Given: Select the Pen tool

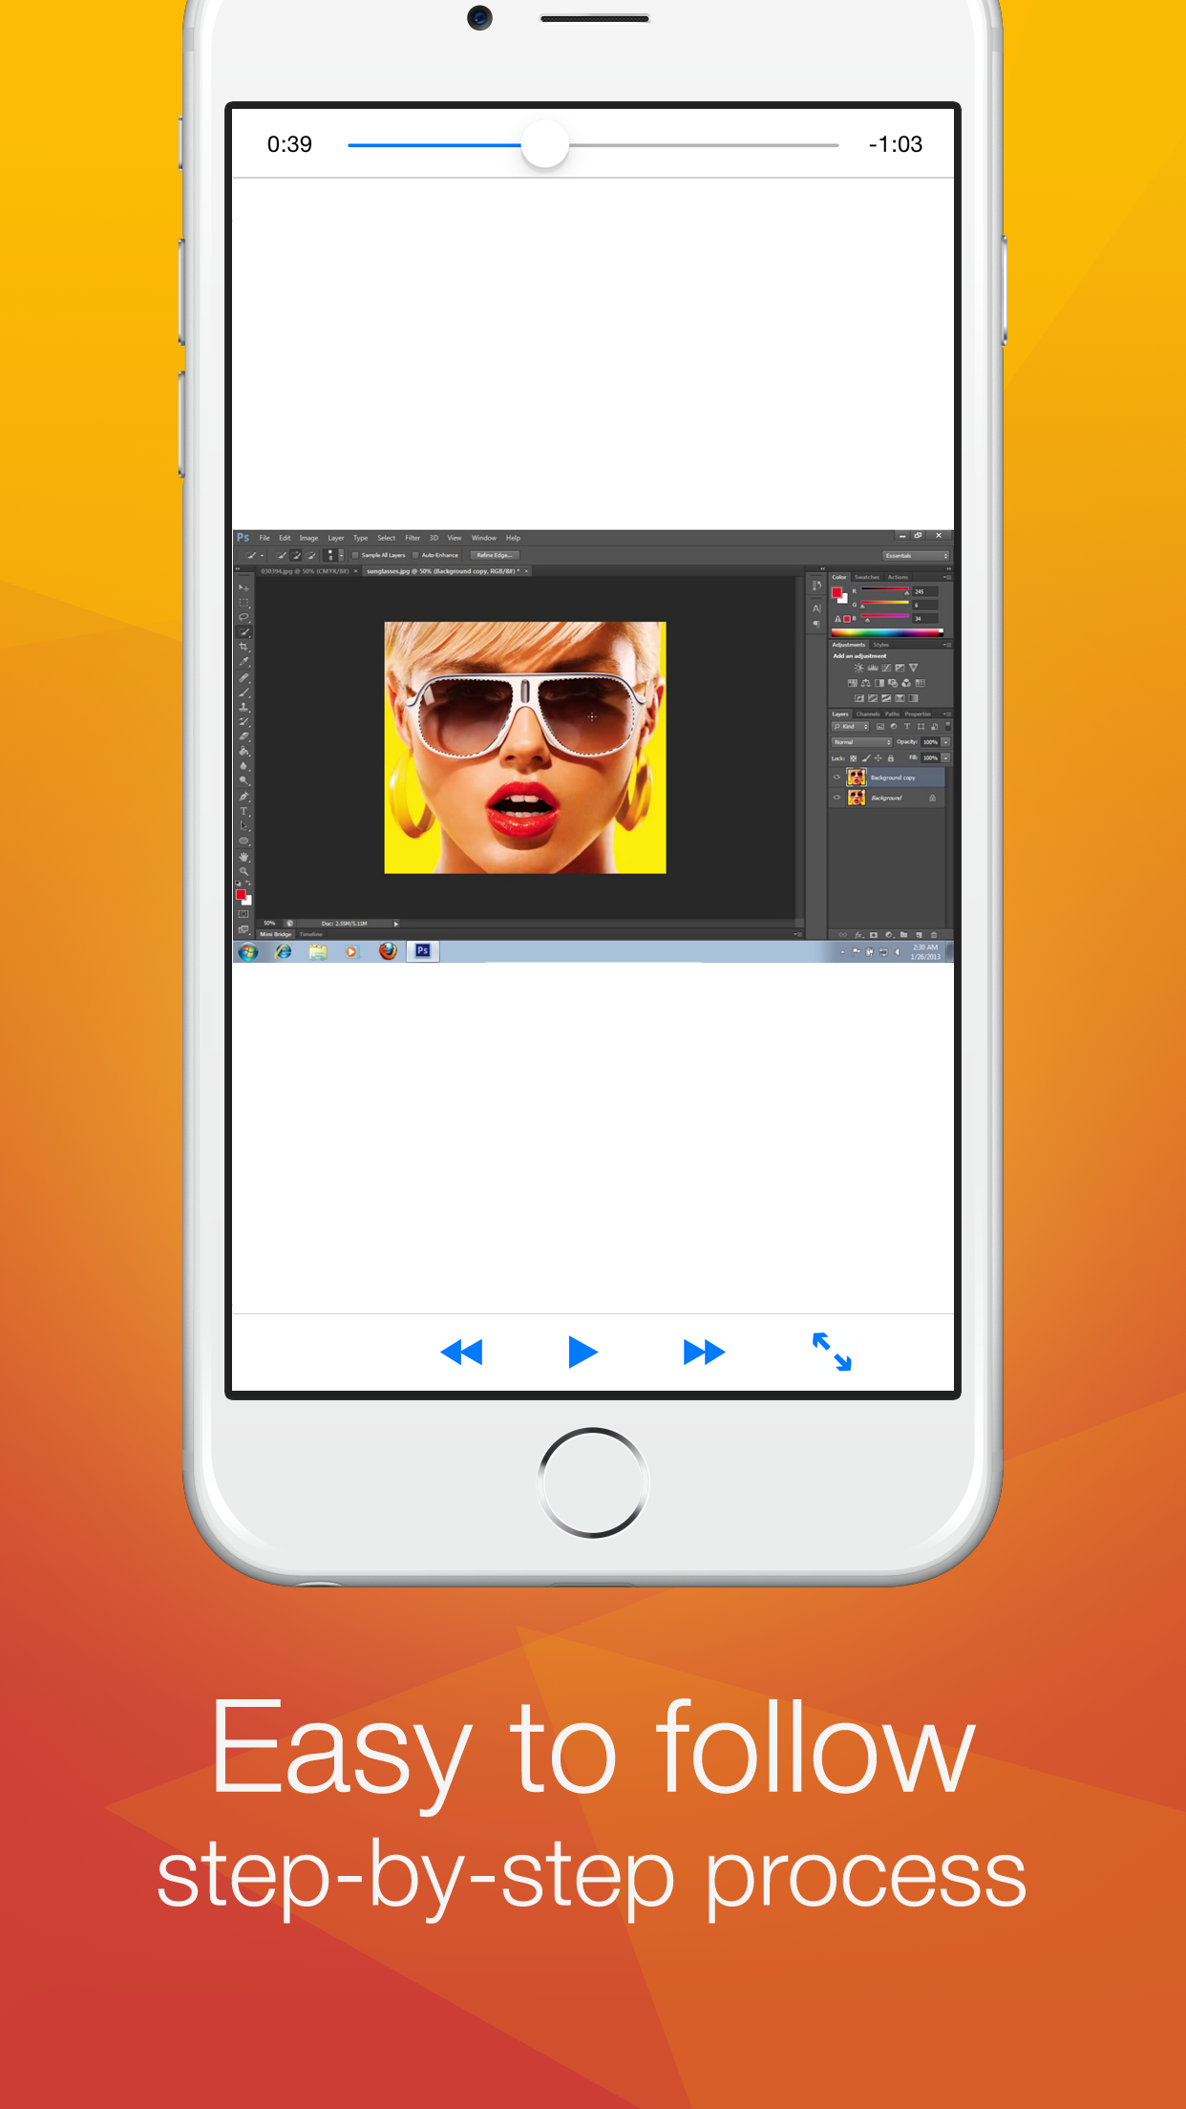Looking at the screenshot, I should coord(244,796).
